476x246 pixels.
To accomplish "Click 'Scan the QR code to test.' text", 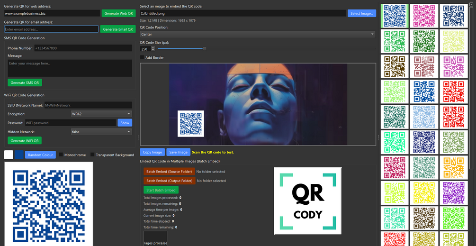I will pyautogui.click(x=213, y=152).
